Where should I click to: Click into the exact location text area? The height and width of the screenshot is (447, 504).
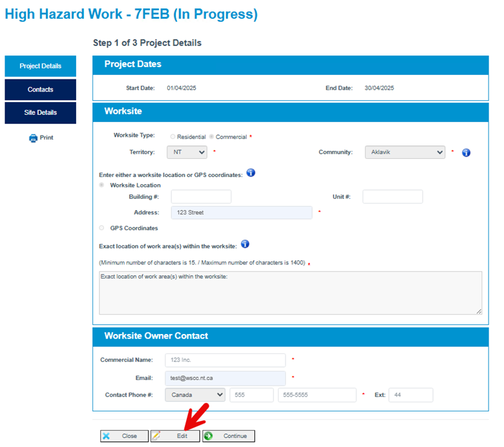point(290,293)
